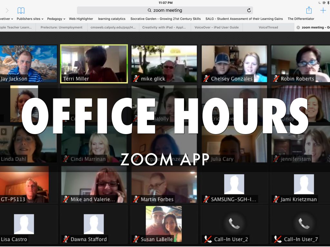Click the forward navigation arrow
The width and height of the screenshot is (330, 247).
7,11
